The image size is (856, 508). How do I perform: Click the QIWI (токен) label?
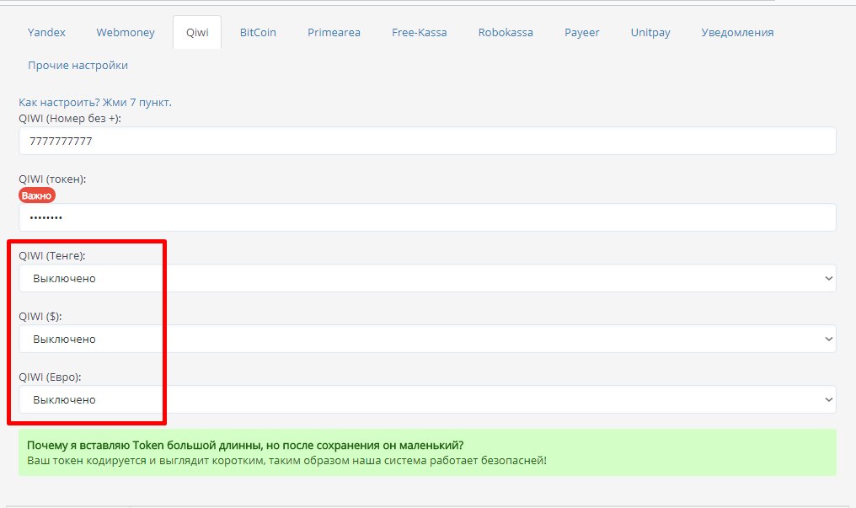(x=52, y=179)
